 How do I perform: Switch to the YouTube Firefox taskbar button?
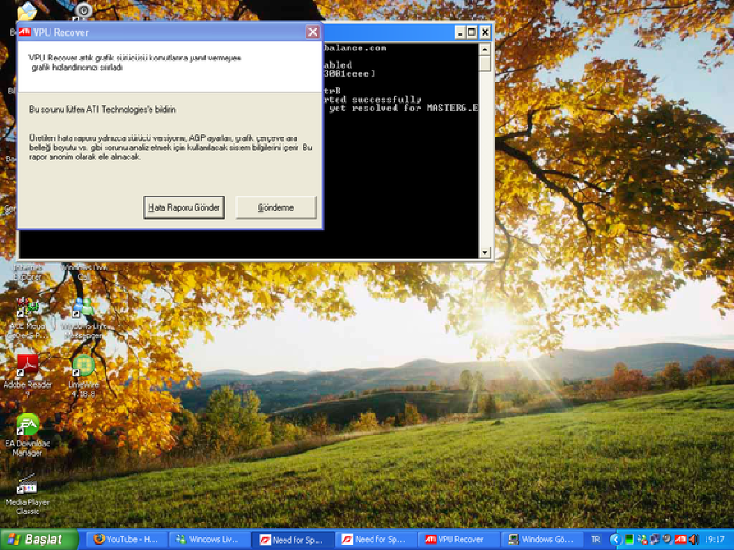click(x=126, y=539)
